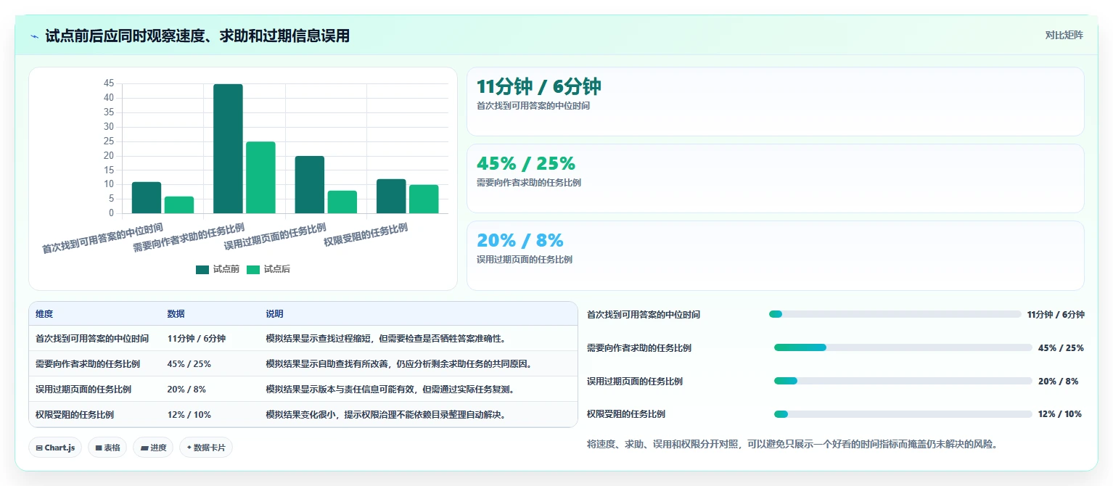
Task: Toggle the 试点前 legend swatch
Action: (x=202, y=270)
